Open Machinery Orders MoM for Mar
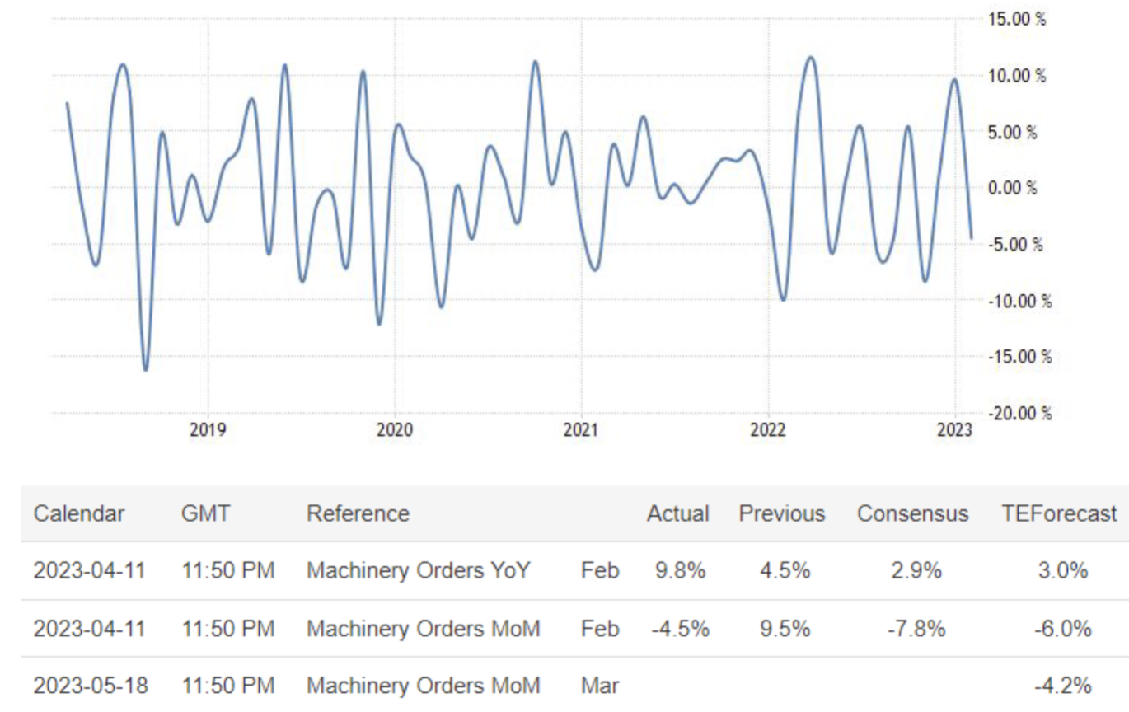 pos(424,685)
